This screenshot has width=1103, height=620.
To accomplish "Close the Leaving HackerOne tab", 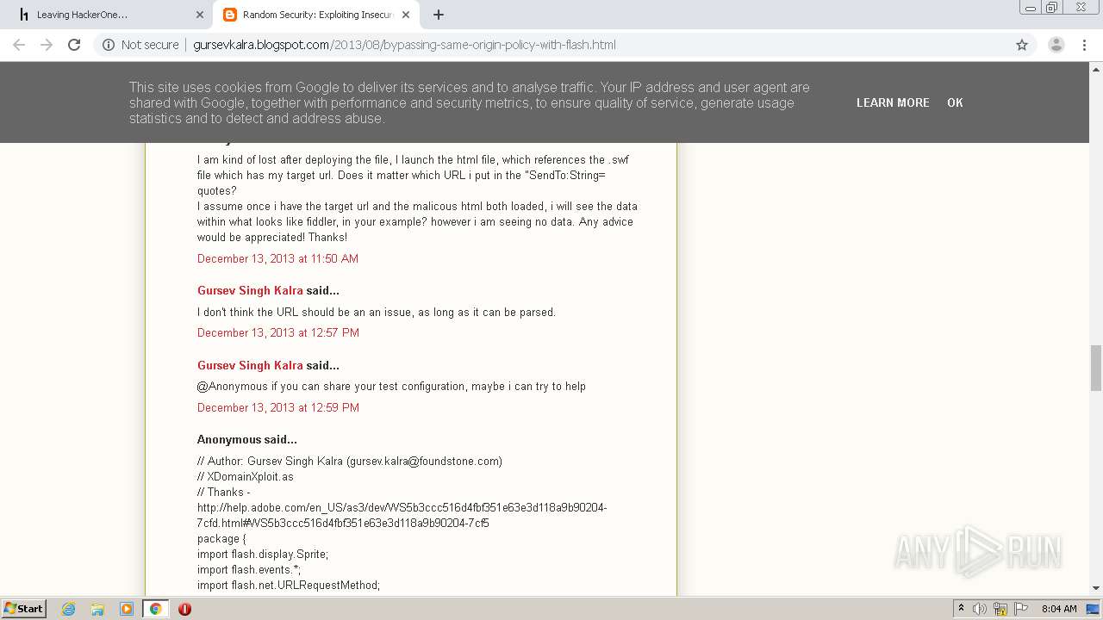I will point(200,15).
